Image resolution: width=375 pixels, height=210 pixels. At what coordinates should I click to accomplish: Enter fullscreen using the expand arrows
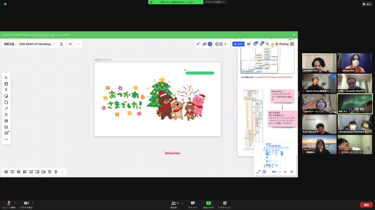coord(259,172)
